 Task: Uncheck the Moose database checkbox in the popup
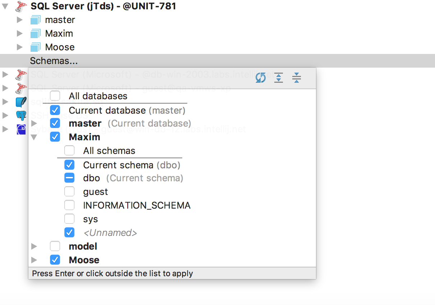[x=55, y=260]
